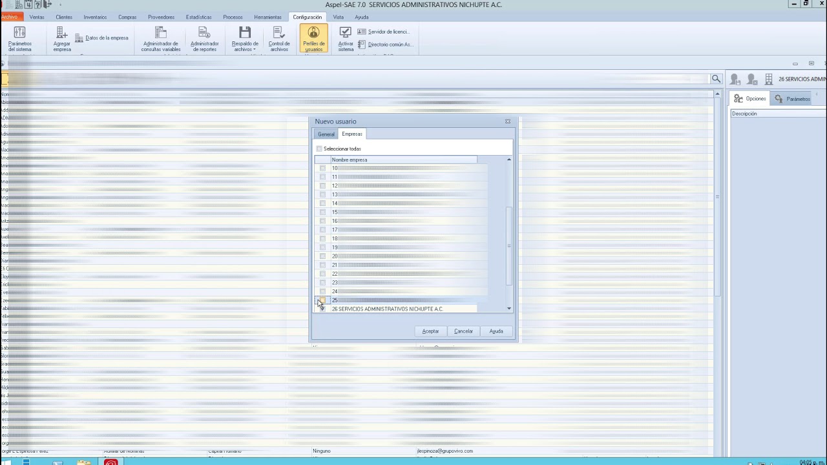
Task: Open the Compras ribbon tab
Action: coord(127,17)
